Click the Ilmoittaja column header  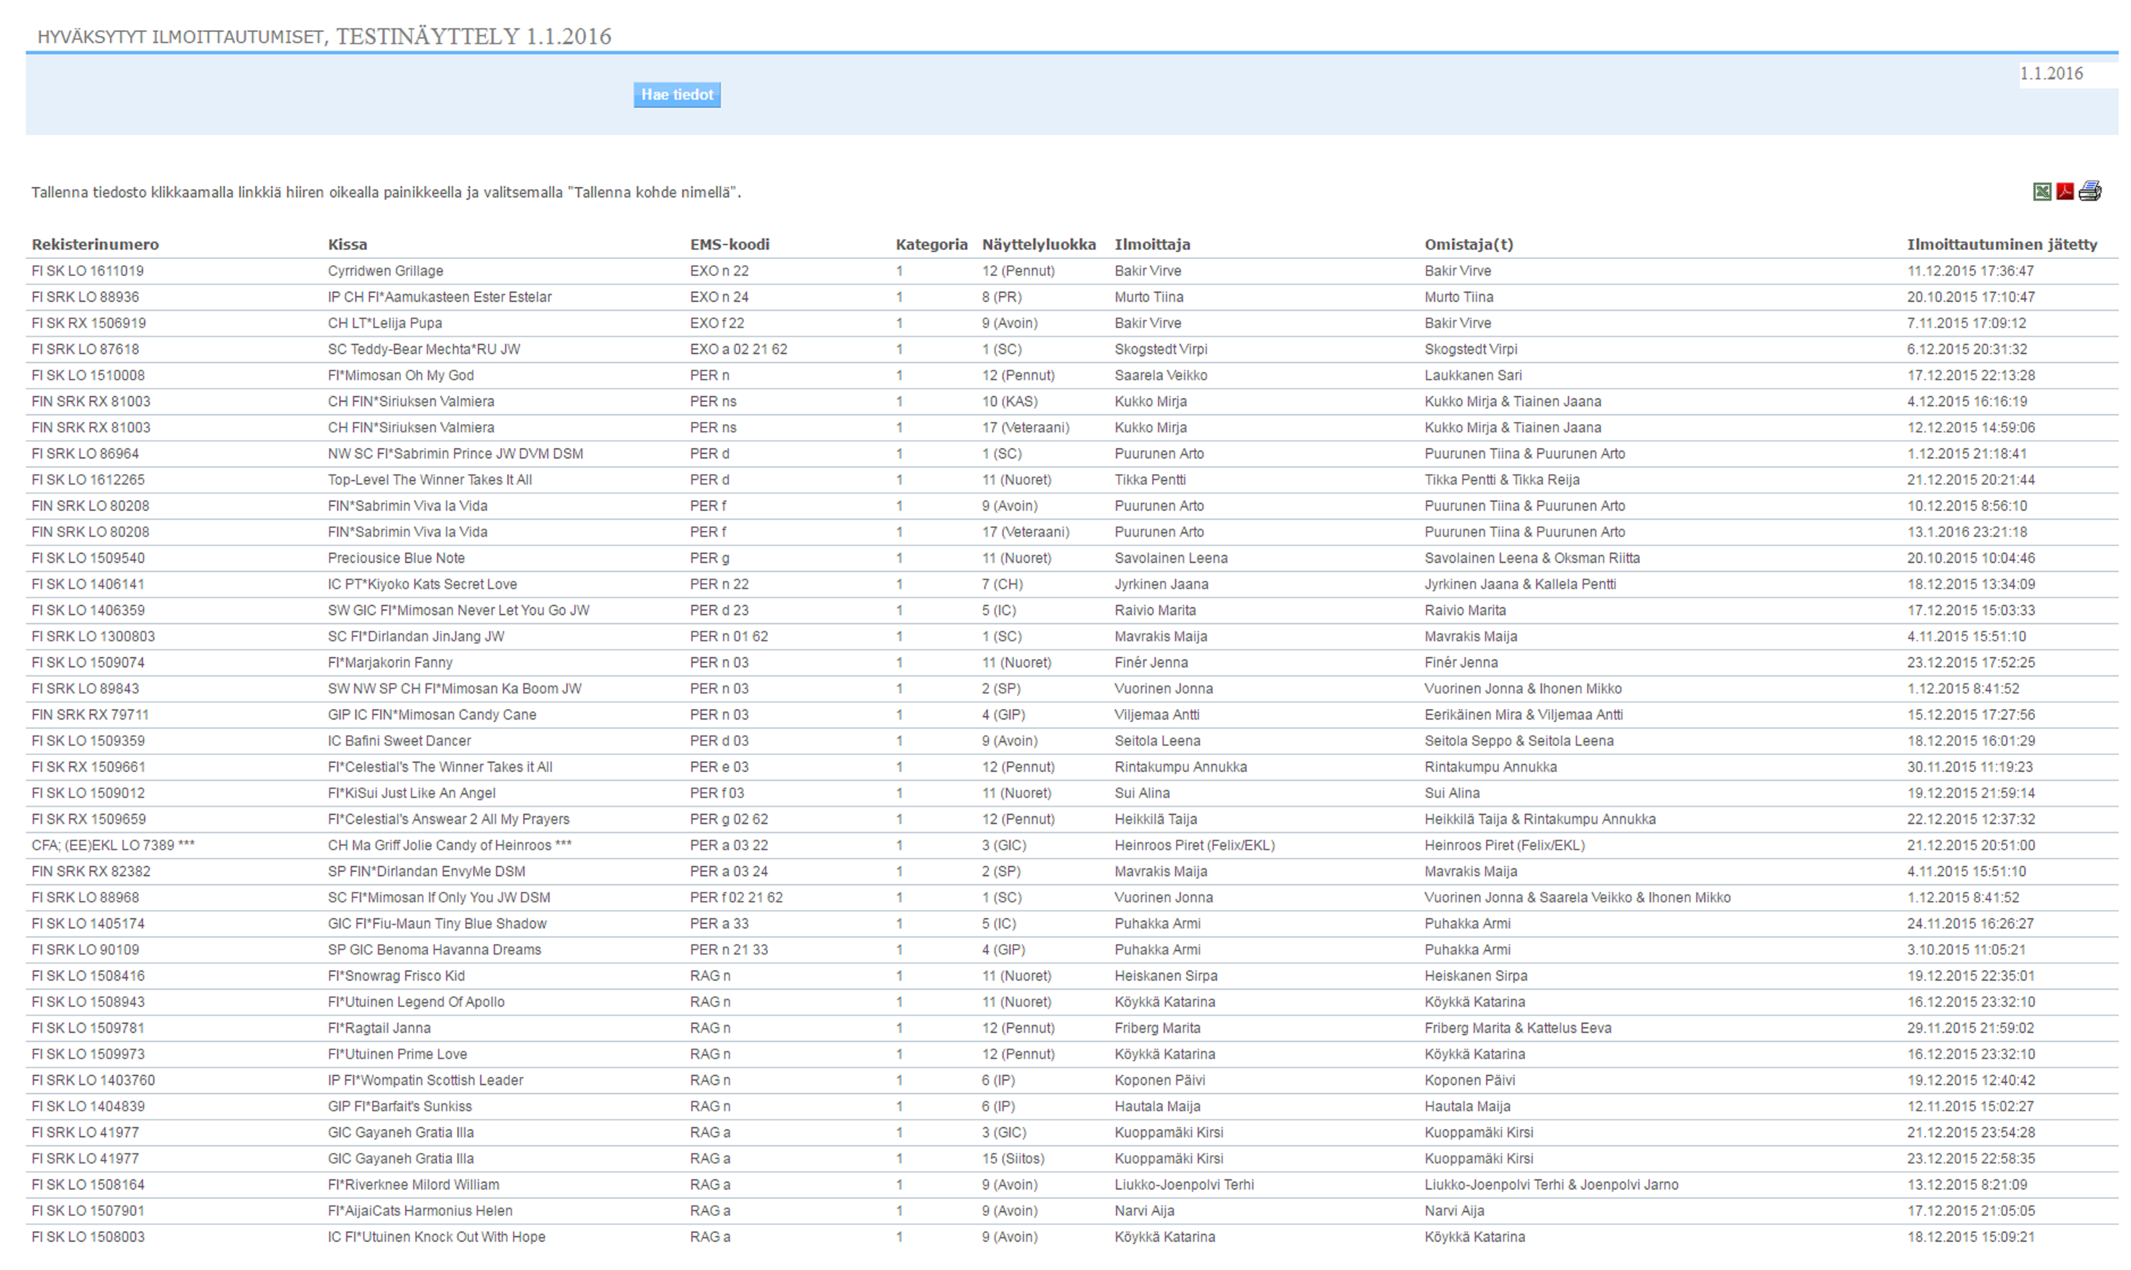pyautogui.click(x=1152, y=245)
